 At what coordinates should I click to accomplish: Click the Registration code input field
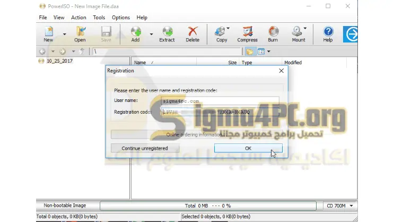pos(220,112)
